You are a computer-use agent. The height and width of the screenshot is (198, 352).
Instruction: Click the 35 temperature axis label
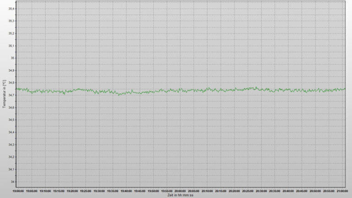pos(12,58)
